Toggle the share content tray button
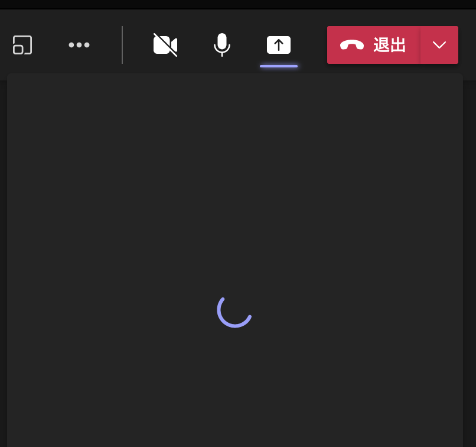The height and width of the screenshot is (447, 476). pos(279,45)
